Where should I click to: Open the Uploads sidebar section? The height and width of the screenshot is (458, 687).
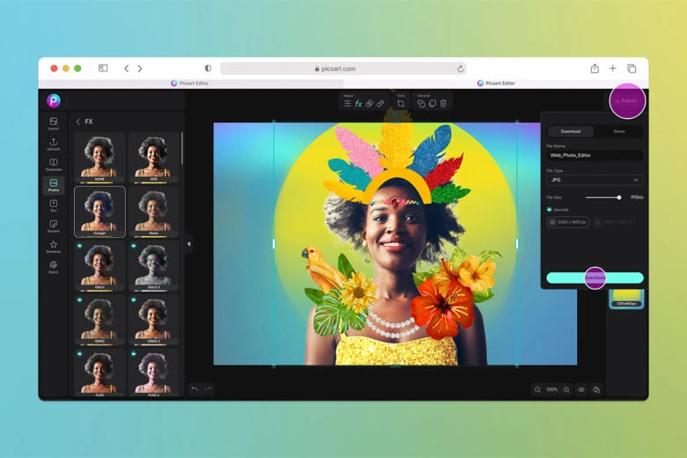coord(54,144)
